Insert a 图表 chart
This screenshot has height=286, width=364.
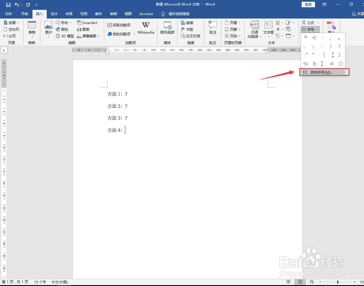[x=83, y=29]
